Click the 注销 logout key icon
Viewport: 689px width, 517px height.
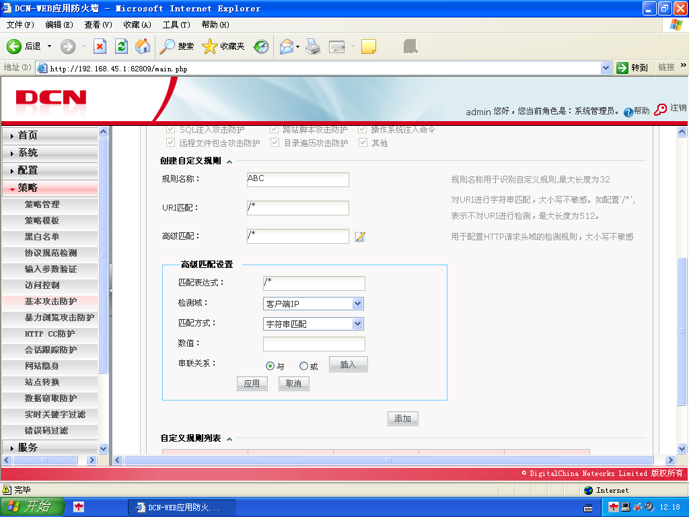(660, 110)
